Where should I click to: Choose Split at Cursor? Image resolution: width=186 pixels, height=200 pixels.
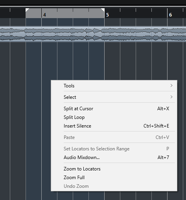[114, 109]
